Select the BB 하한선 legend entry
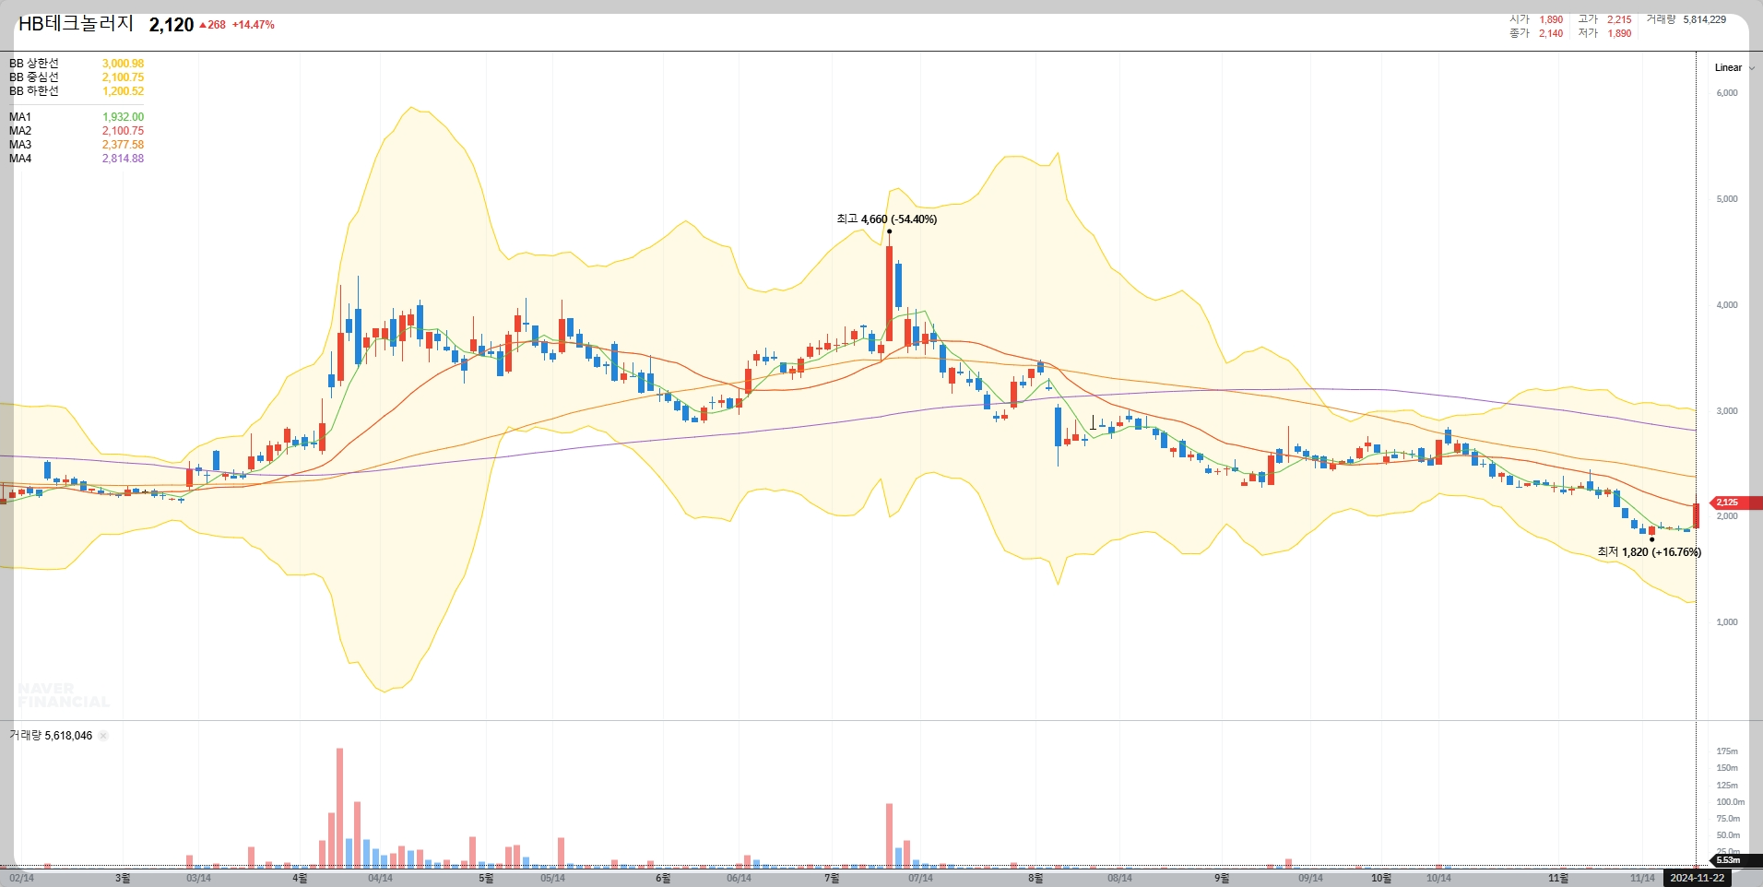 pyautogui.click(x=34, y=91)
